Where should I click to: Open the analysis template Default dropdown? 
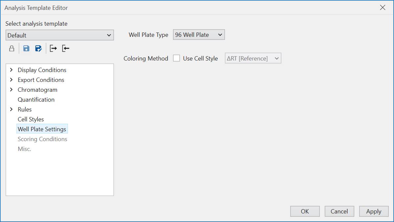[60, 35]
